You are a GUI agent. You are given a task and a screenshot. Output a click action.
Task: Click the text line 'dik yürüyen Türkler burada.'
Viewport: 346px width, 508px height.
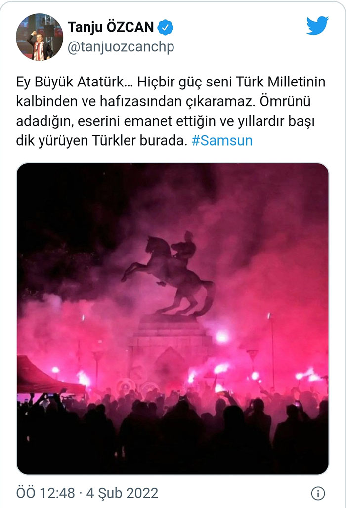tap(102, 141)
